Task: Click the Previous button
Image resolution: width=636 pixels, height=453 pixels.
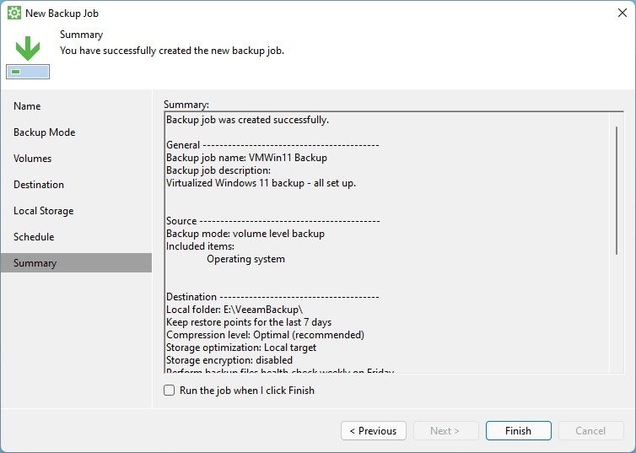Action: 374,431
